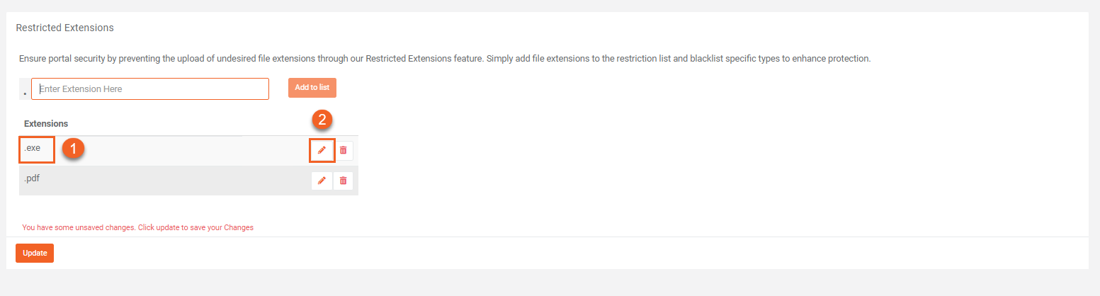
Task: Click the dot prefix before the extension field
Action: click(25, 91)
